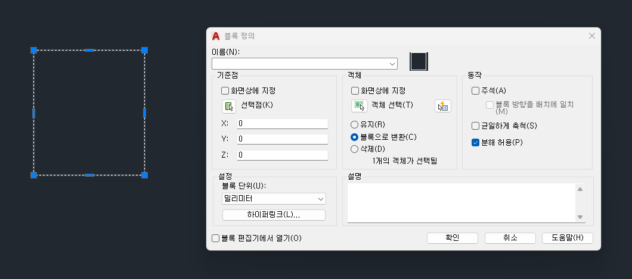This screenshot has width=632, height=279.
Task: Click the Select objects (객체 선택) icon button
Action: (x=360, y=106)
